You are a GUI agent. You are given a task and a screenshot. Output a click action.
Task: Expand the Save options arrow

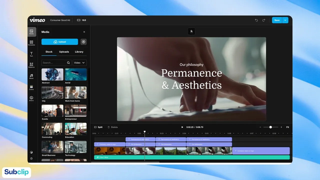coord(285,20)
